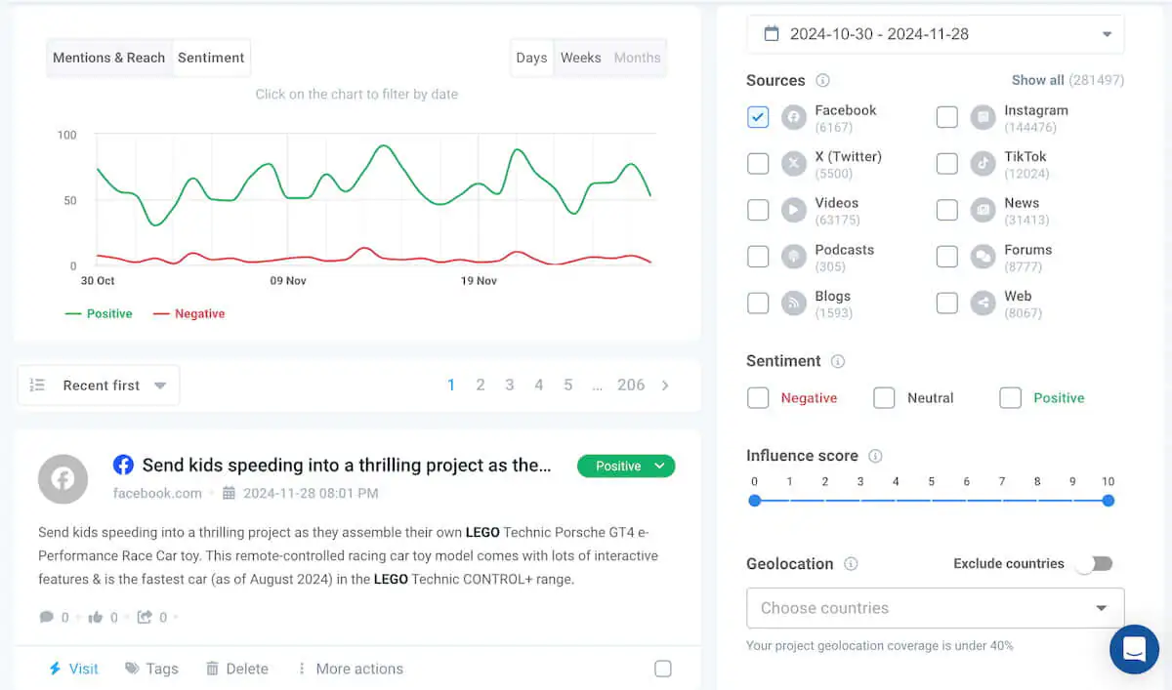Open the Recent first sort dropdown
This screenshot has width=1172, height=690.
tap(98, 385)
